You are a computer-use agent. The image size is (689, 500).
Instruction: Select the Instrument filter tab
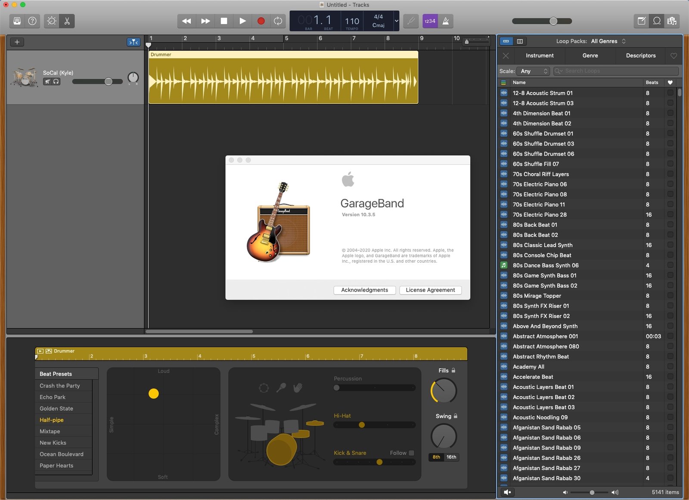540,56
